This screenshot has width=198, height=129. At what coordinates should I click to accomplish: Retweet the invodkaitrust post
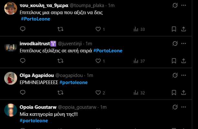[x=60, y=61]
